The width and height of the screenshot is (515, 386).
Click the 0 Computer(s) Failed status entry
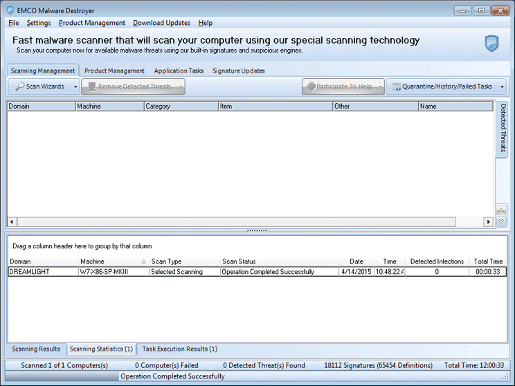167,365
